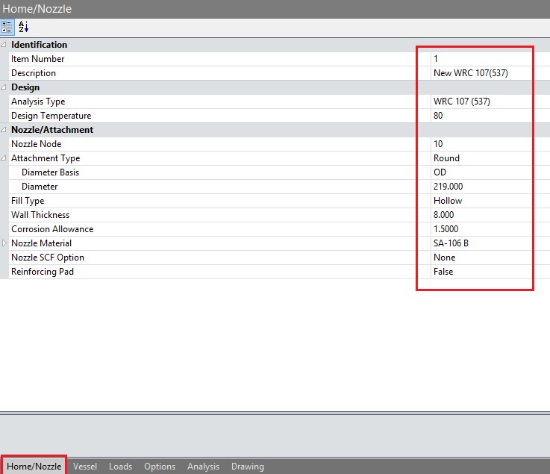Collapse the Attachment Type sub-properties

coord(4,158)
